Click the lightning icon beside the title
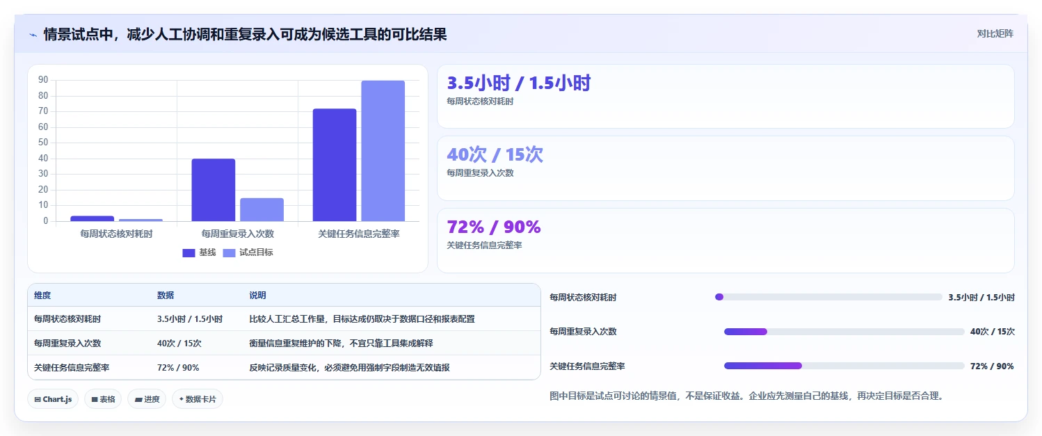The image size is (1042, 436). (x=33, y=34)
